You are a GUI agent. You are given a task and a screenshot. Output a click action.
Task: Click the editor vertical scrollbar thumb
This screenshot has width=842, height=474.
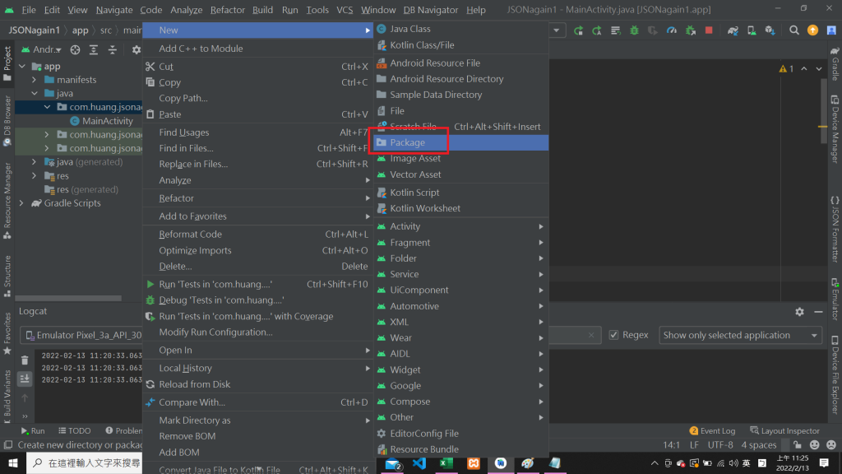tap(824, 111)
